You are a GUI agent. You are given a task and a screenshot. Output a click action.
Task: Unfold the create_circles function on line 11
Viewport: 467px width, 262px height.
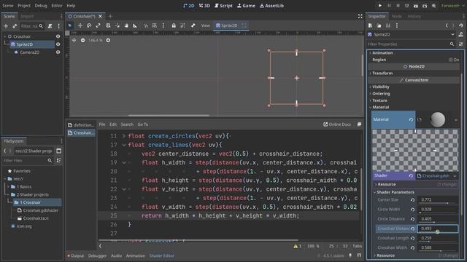pyautogui.click(x=124, y=136)
